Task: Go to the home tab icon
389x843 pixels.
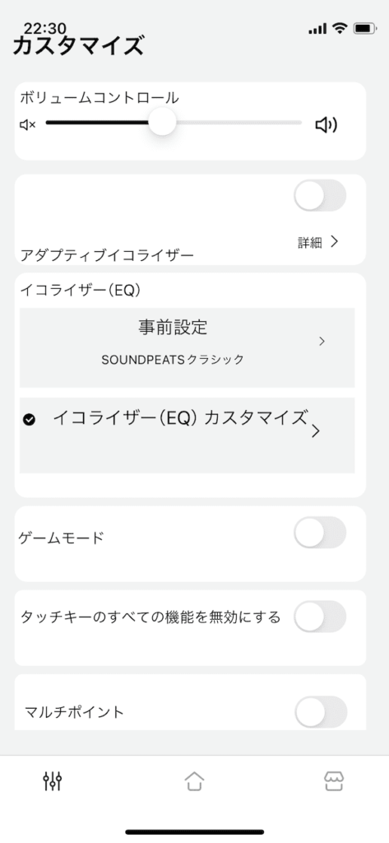Action: (x=194, y=780)
